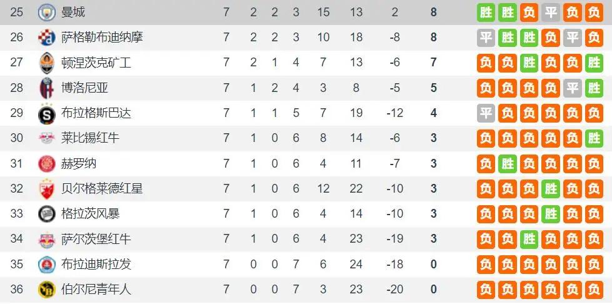Click the Manchester City club crest

47,12
